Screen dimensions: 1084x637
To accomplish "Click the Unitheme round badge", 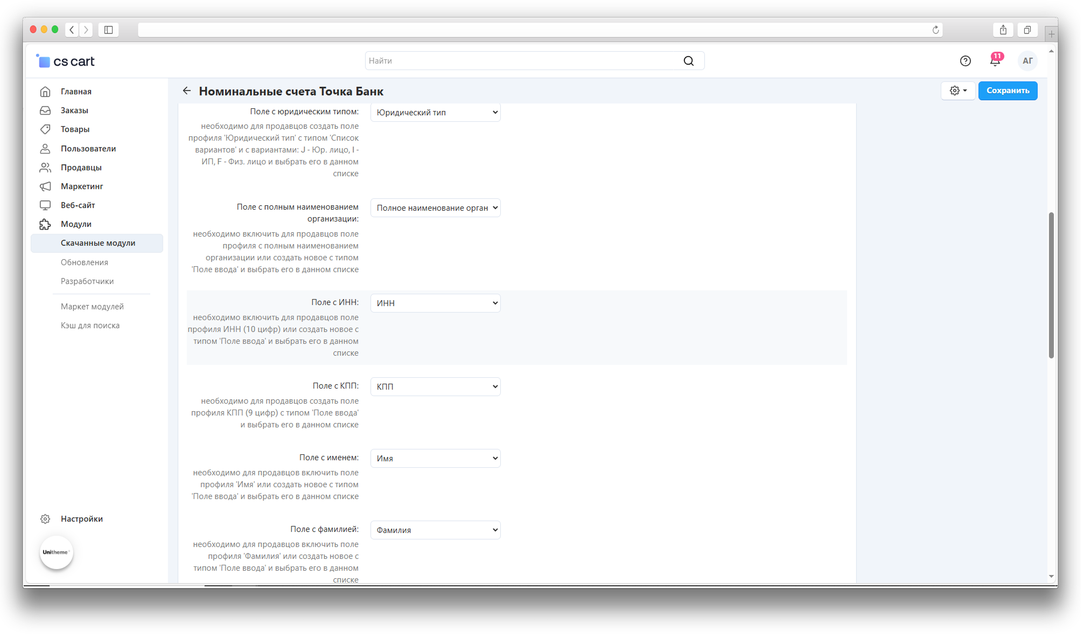I will 56,552.
